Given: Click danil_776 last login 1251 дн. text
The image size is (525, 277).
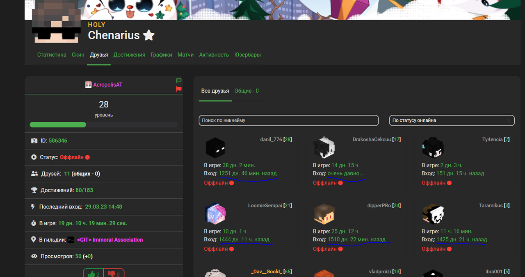Looking at the screenshot, I should [x=248, y=173].
